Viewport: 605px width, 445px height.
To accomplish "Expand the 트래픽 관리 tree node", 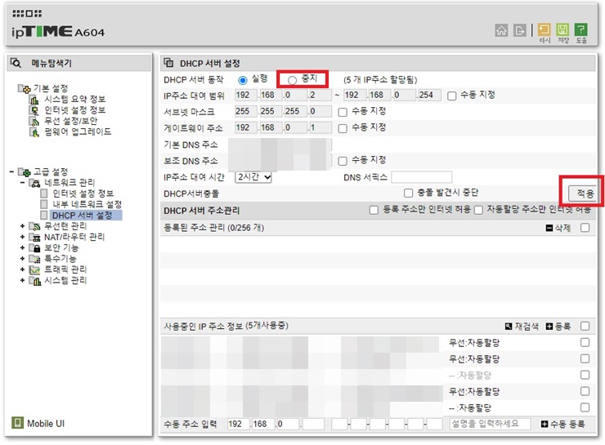I will (x=22, y=269).
